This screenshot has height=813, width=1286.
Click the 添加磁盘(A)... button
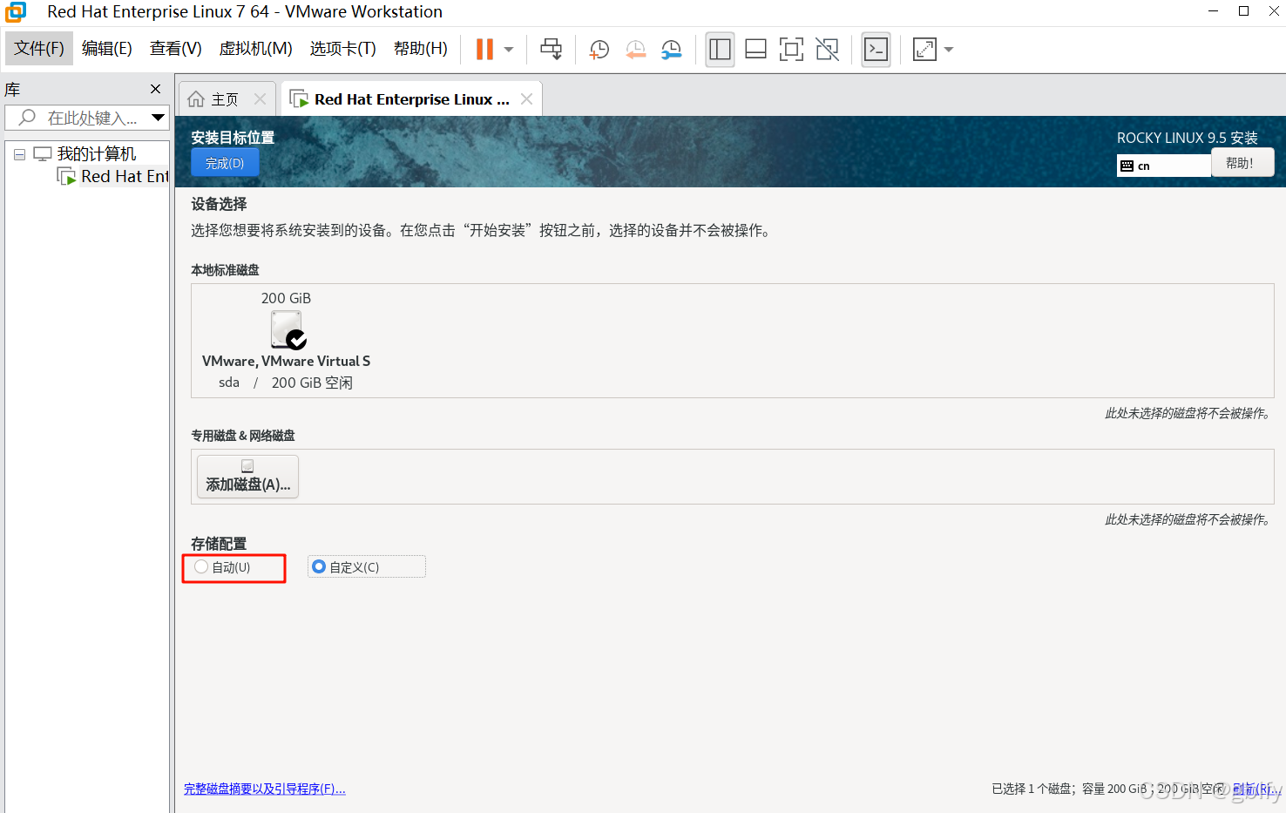[248, 477]
